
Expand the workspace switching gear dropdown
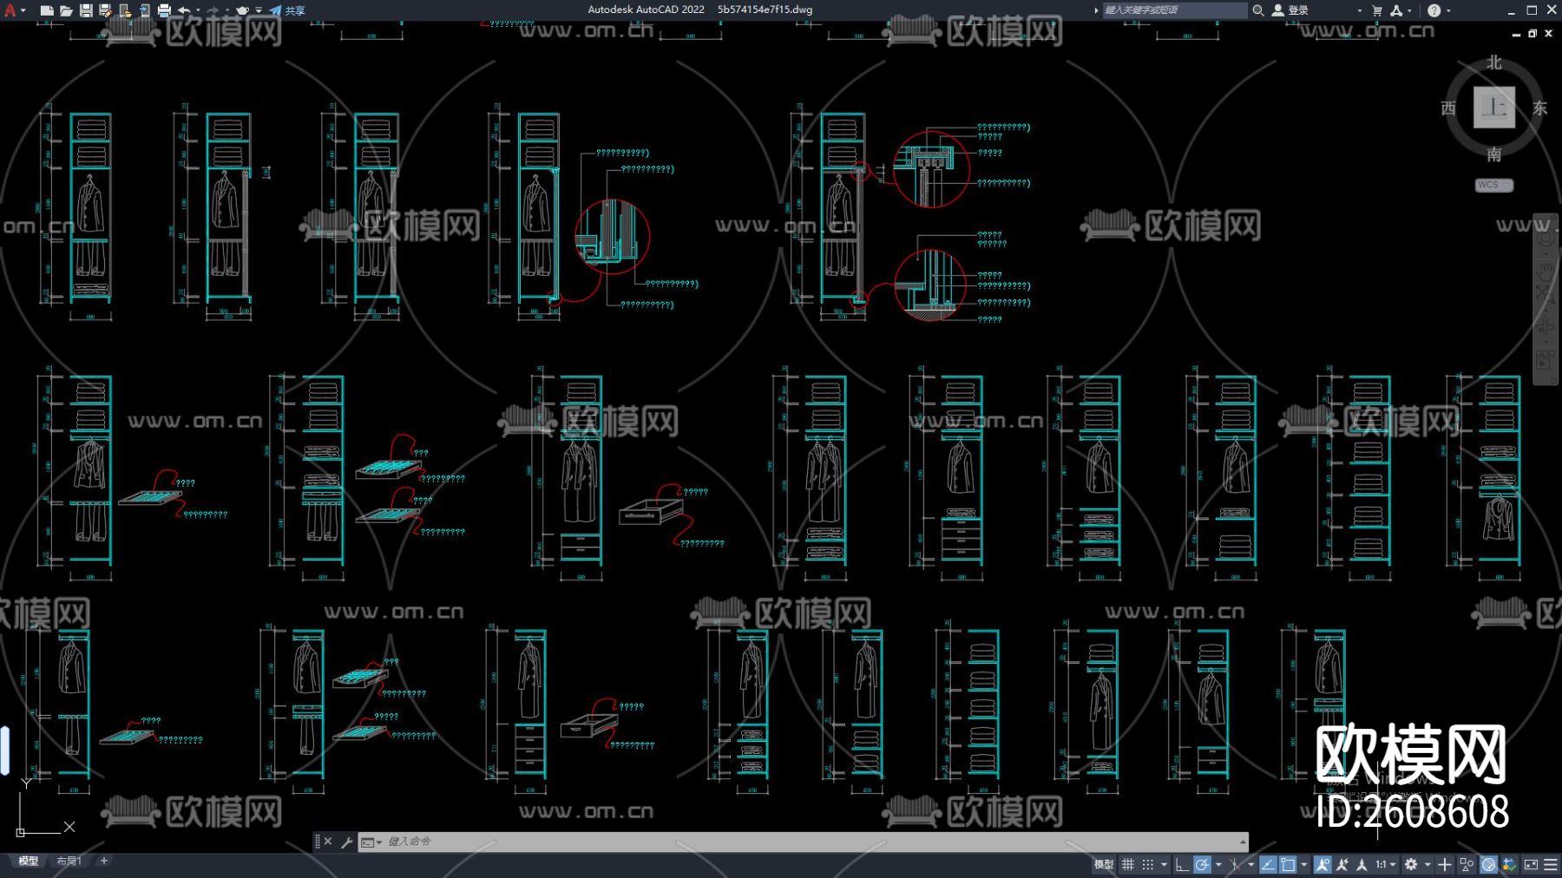point(1412,864)
